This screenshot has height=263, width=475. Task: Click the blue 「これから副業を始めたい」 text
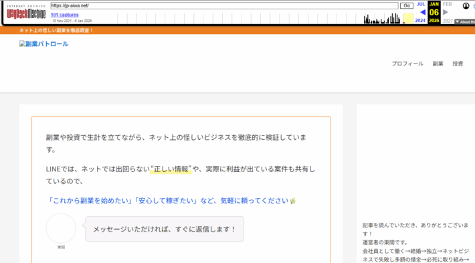pos(90,201)
